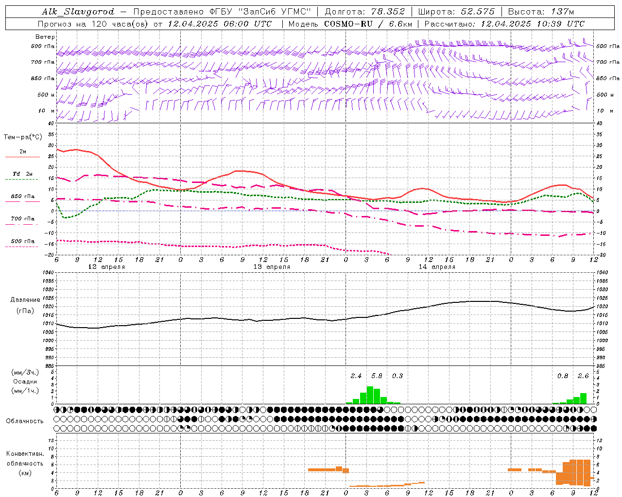Viewport: 622px width, 497px height.
Task: Click the Прогноз на 120 часа(ов) text
Action: click(x=92, y=24)
